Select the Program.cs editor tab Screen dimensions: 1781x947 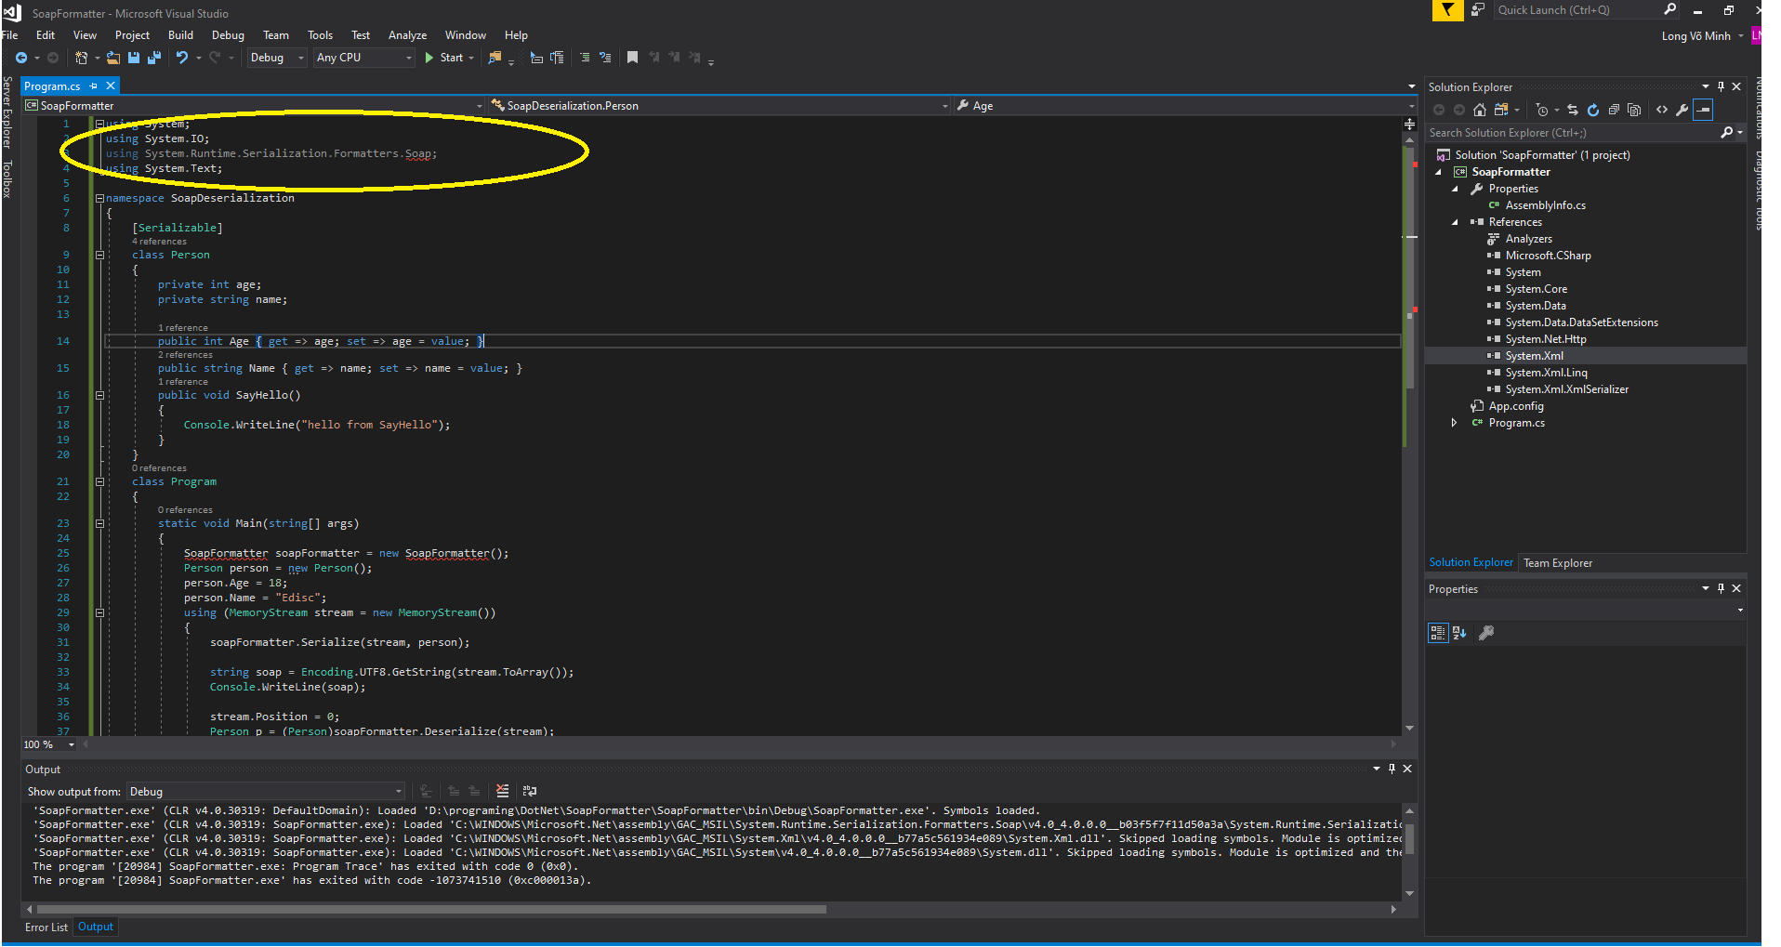pos(52,86)
